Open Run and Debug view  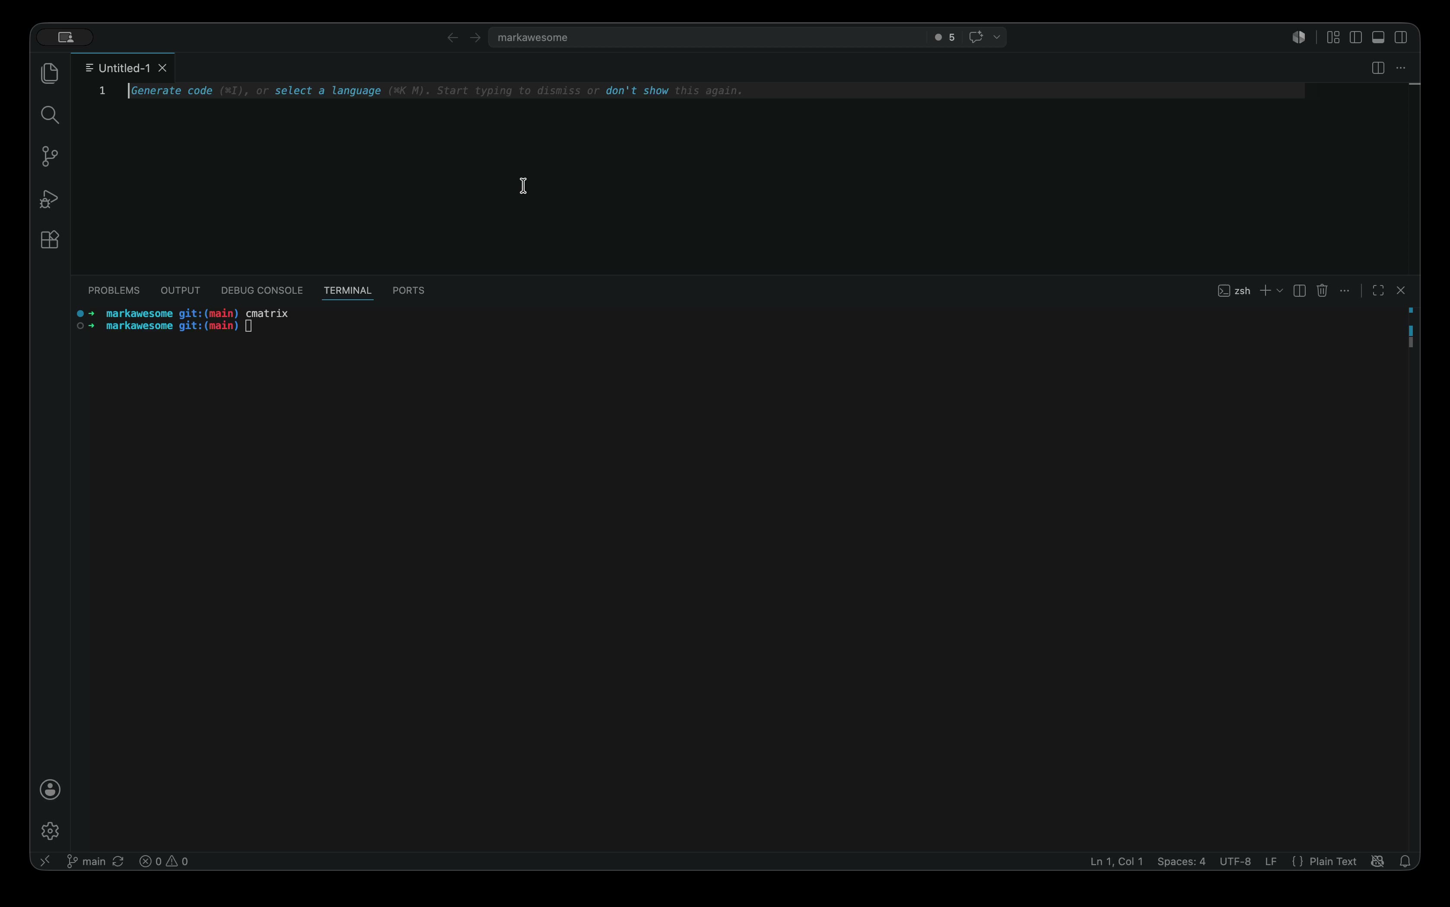coord(49,199)
